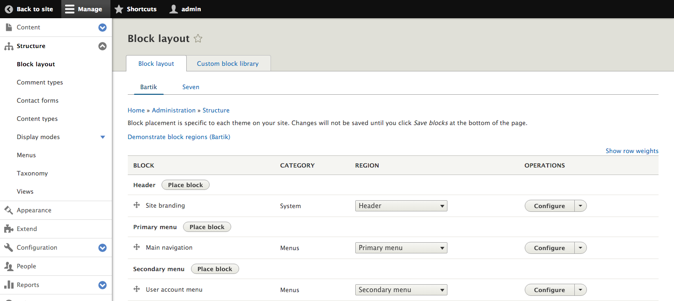Viewport: 674px width, 301px height.
Task: Click the drag handle for Main navigation
Action: pos(137,247)
